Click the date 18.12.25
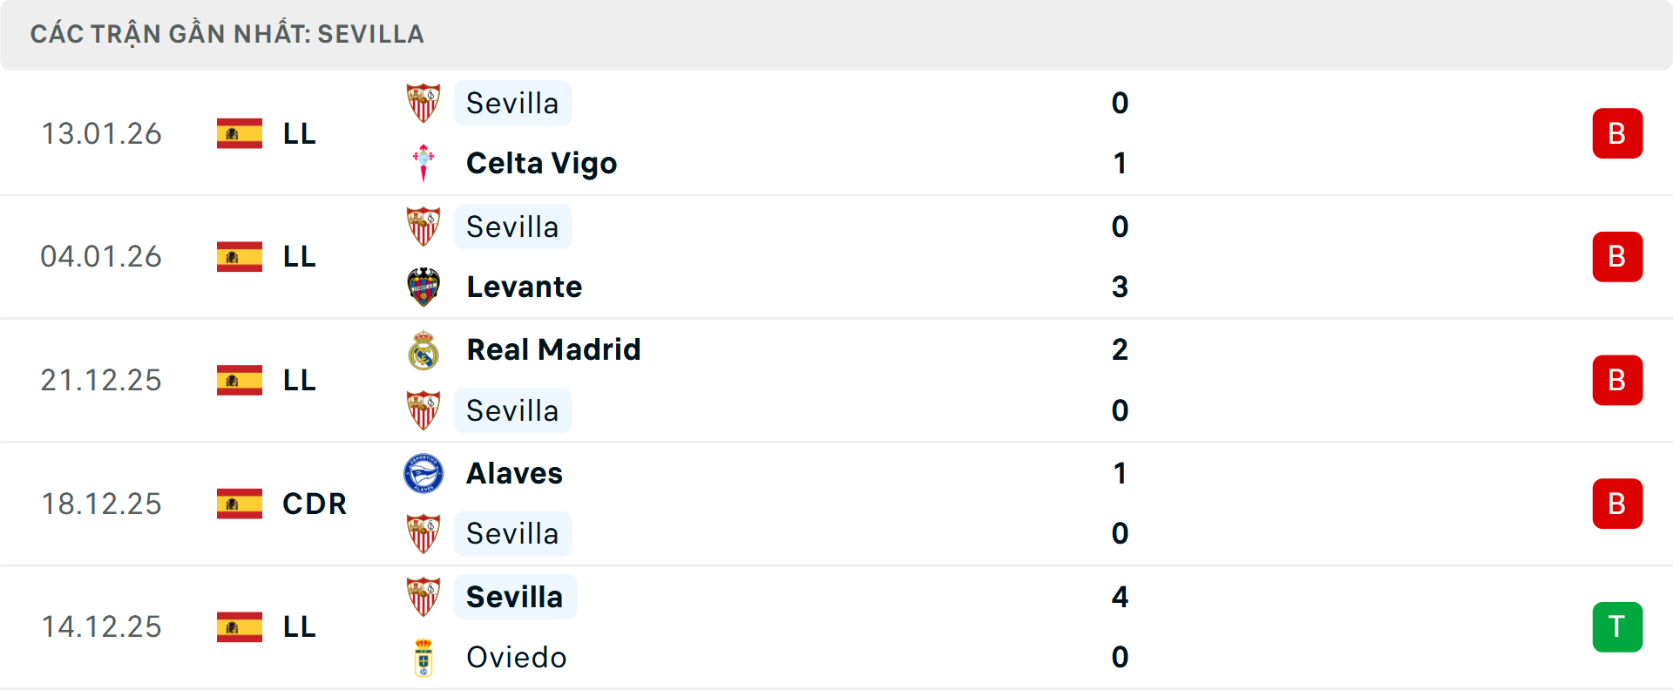This screenshot has height=690, width=1673. pos(101,504)
